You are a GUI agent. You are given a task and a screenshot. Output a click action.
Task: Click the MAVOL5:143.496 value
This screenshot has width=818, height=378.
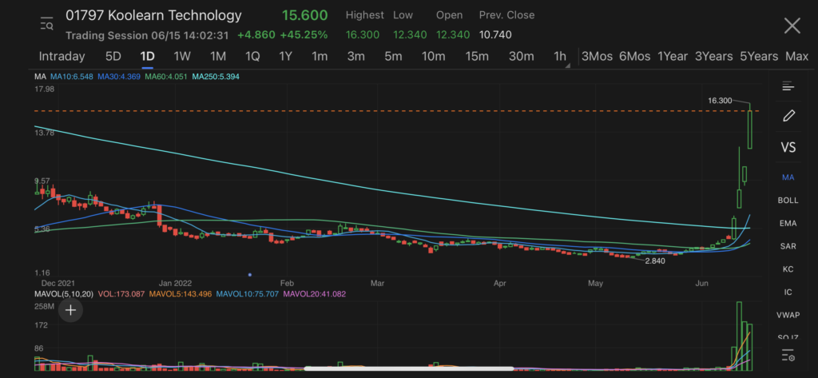(180, 294)
